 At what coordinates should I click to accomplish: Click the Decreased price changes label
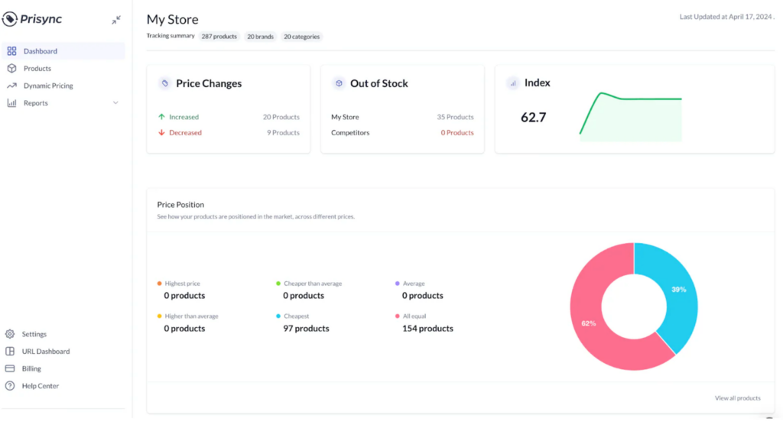[185, 133]
